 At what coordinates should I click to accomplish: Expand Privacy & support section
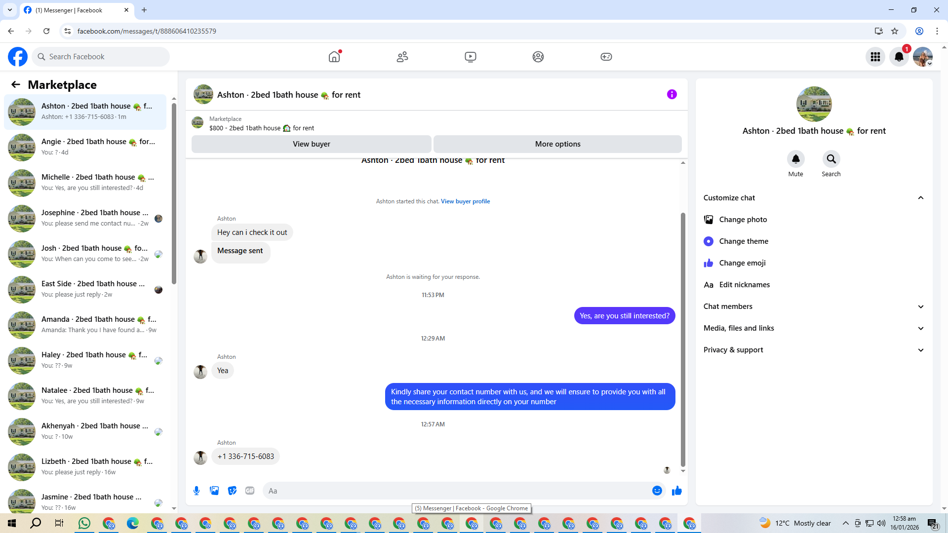click(920, 350)
